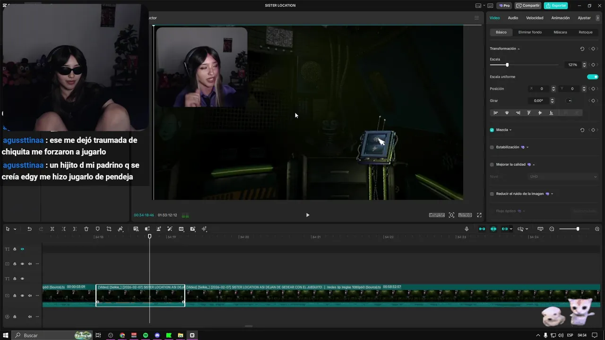Click the player panel hamburger menu icon

point(476,18)
